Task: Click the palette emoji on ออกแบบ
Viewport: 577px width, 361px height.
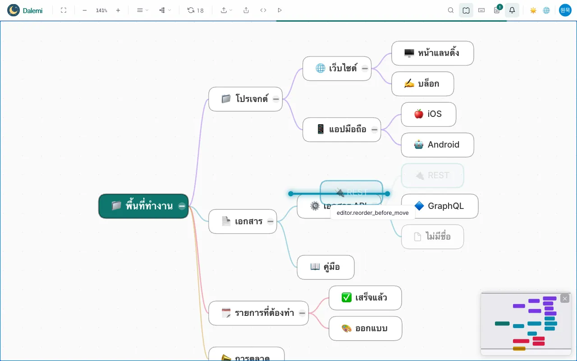Action: 347,329
